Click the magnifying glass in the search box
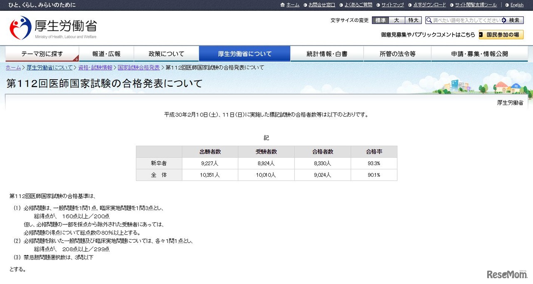533x284 pixels. click(x=429, y=20)
